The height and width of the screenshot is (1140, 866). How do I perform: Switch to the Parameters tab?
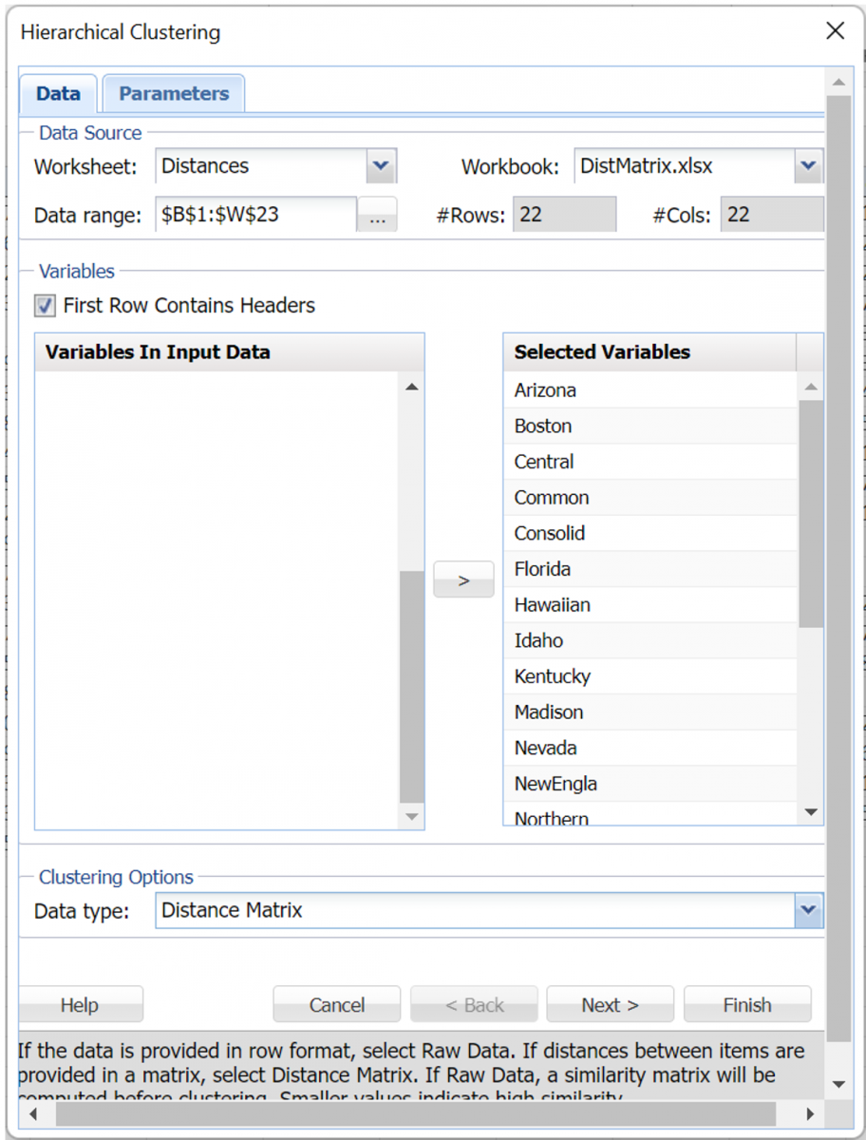coord(173,92)
